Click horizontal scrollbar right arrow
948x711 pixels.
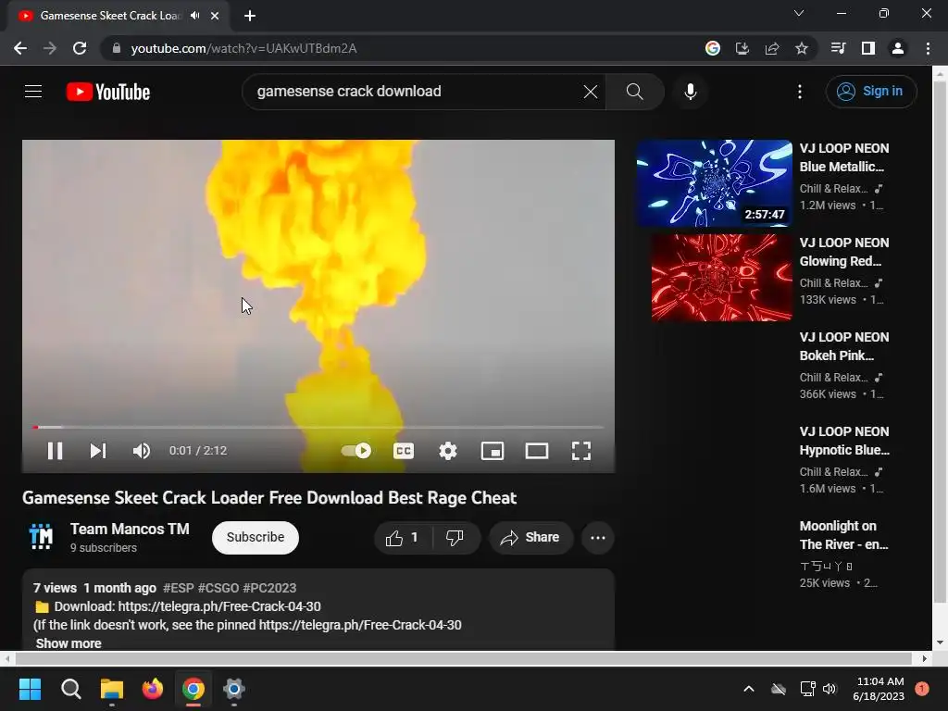[x=925, y=658]
